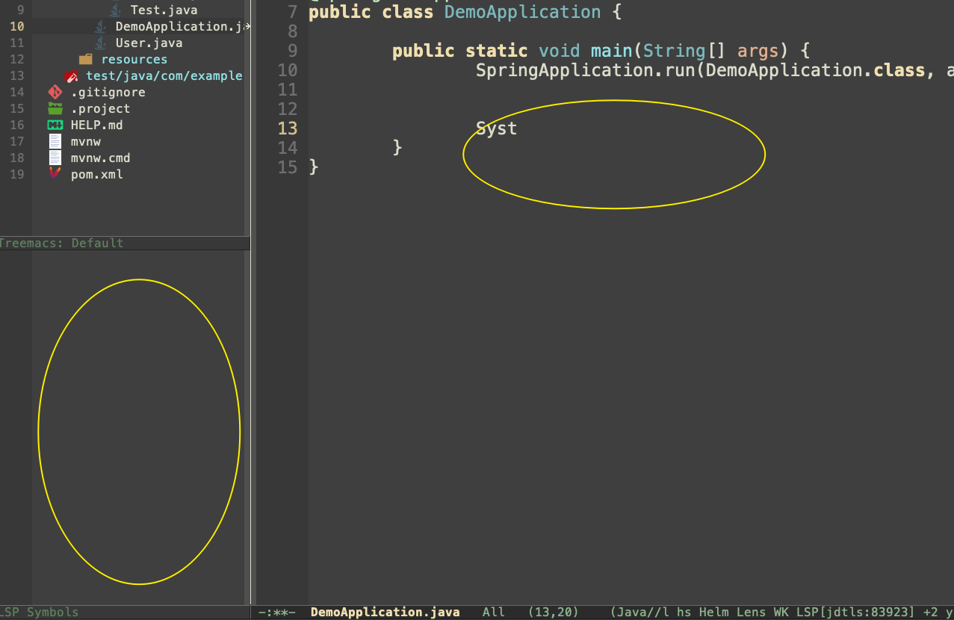Click the green folder icon for .project

coord(55,109)
